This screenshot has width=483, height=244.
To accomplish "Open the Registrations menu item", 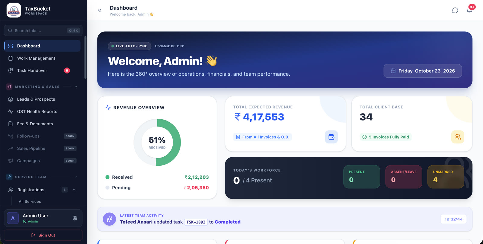I will click(42, 190).
